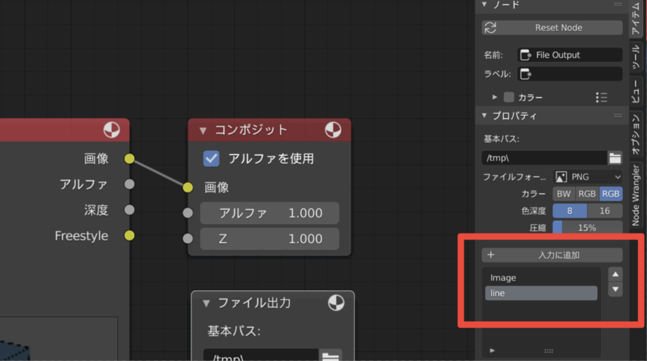This screenshot has height=361, width=647.
Task: Click the File Output node preview sphere icon
Action: pos(336,303)
